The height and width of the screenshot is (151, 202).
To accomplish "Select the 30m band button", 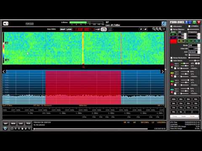I will pyautogui.click(x=174, y=103).
